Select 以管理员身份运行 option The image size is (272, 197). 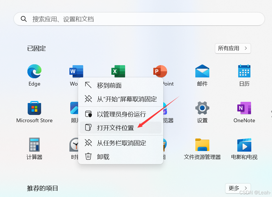[121, 114]
